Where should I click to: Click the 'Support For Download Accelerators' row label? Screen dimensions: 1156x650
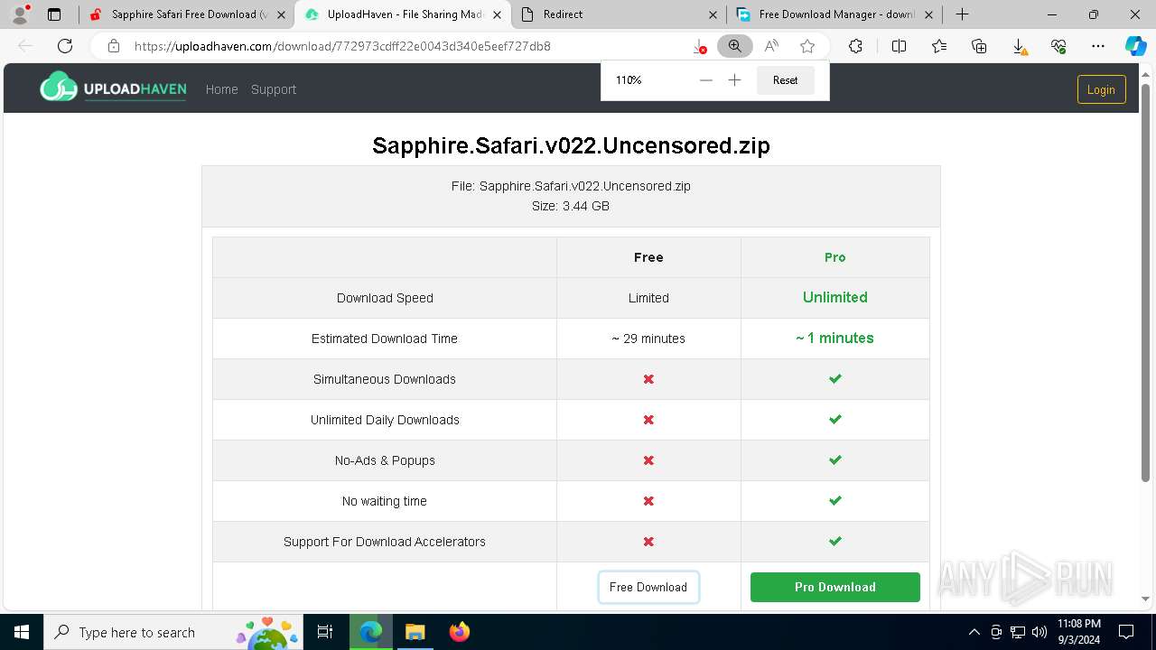pyautogui.click(x=385, y=542)
